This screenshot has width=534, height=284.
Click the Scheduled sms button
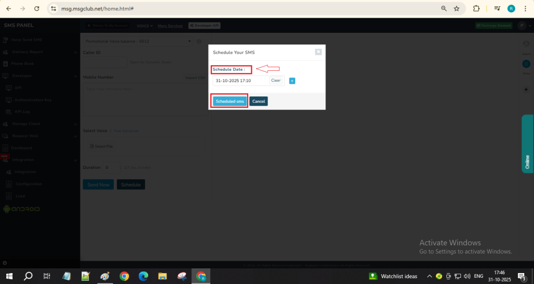coord(229,101)
